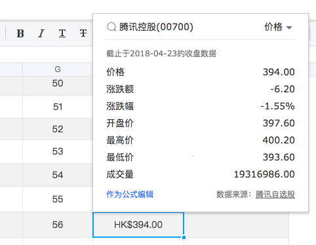
Task: Click the 截止于2018-04-23的收盘数据 caption
Action: 161,54
